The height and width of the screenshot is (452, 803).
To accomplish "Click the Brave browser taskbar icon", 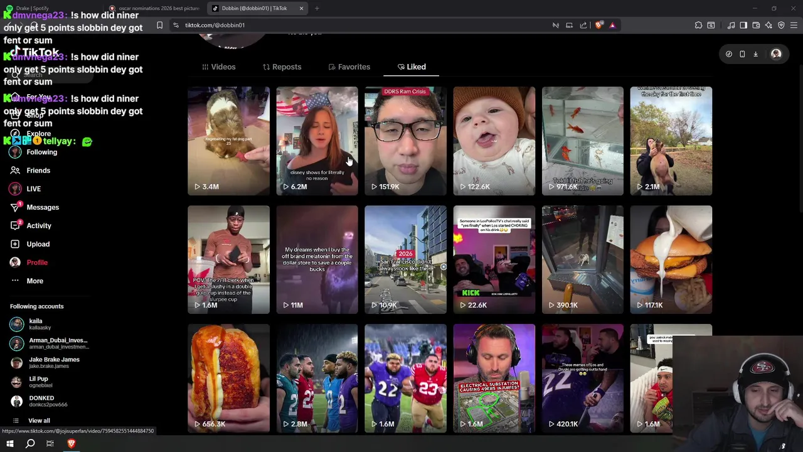I will [x=71, y=444].
